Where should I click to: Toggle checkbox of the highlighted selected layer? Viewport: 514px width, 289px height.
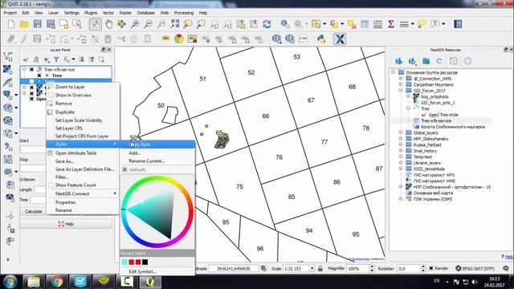coord(32,82)
